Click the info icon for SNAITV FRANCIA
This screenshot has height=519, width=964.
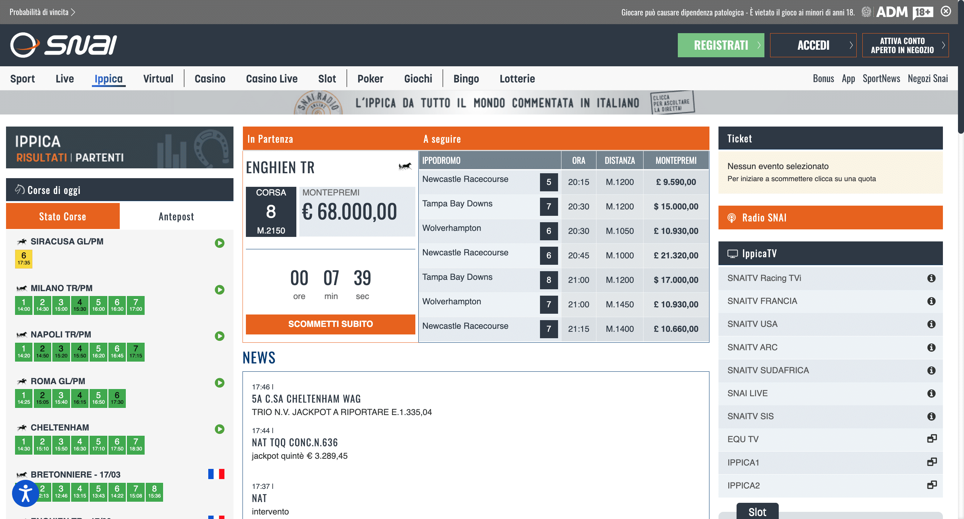click(x=931, y=301)
